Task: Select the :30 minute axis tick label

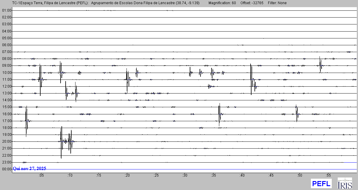Action: (x=185, y=175)
